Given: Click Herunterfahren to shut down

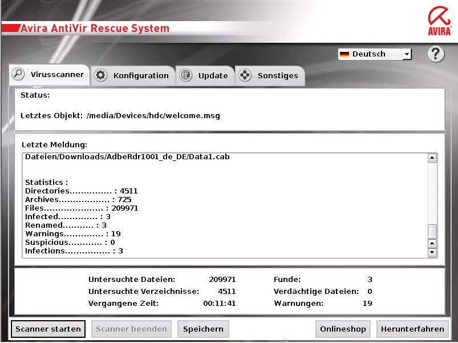Looking at the screenshot, I should [x=412, y=329].
